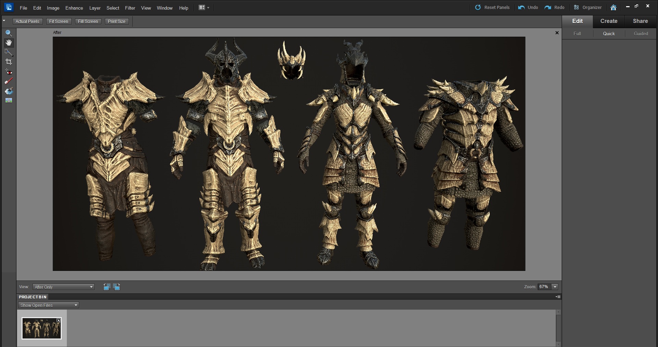Expand the tool options preset arrow
658x347 pixels.
point(4,21)
